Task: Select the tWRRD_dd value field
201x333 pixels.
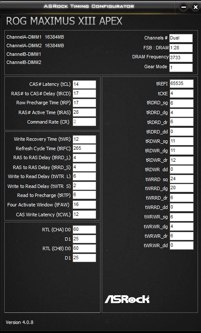Action: click(x=182, y=207)
